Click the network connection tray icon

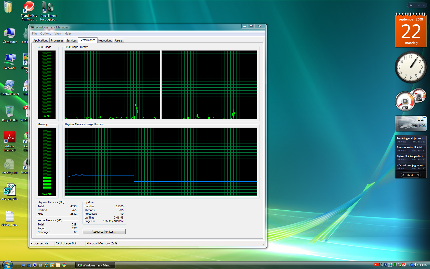coord(411,265)
